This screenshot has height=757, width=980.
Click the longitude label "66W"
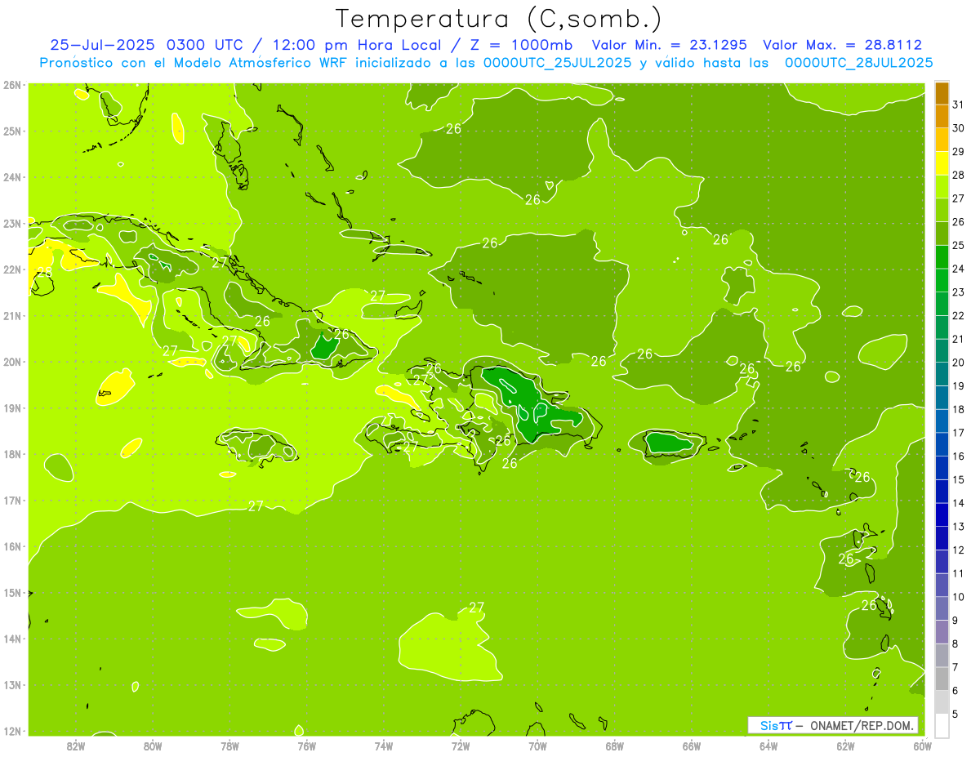(691, 746)
